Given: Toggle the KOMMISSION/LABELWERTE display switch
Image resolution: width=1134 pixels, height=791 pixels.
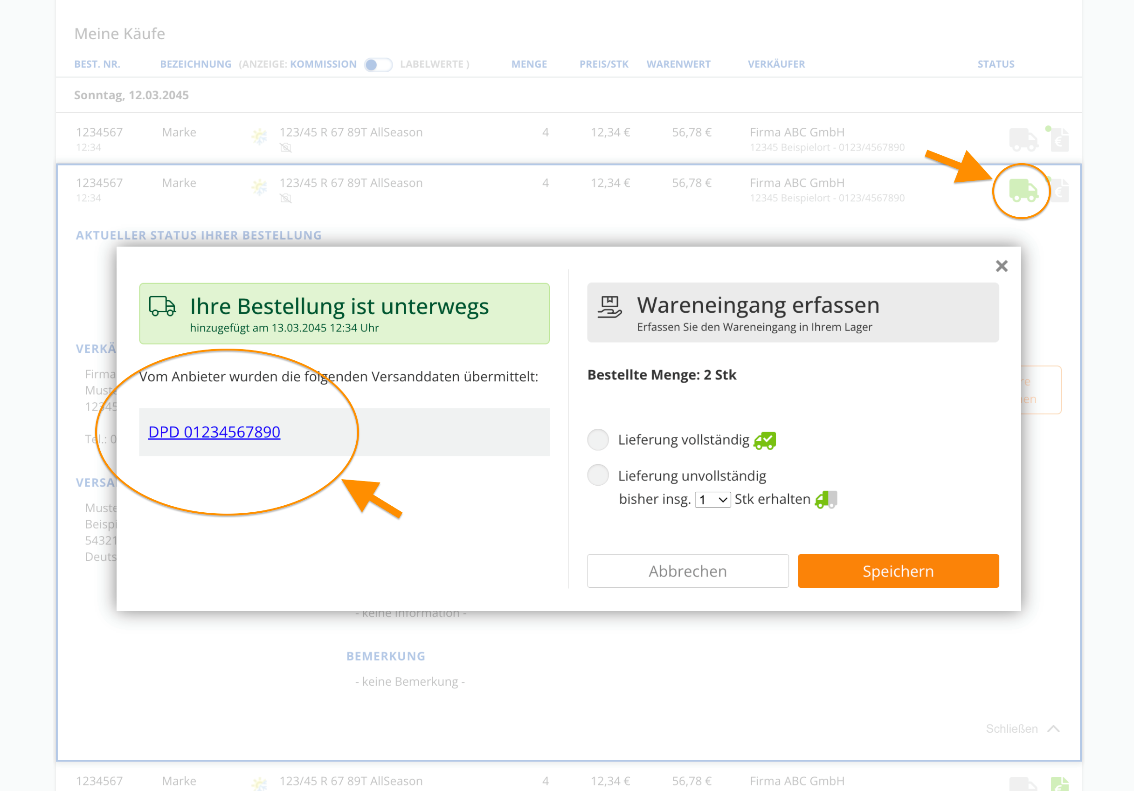Looking at the screenshot, I should [x=378, y=64].
